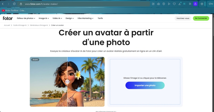Viewport: 214px width, 112px height.
Task: Click the browser forward arrow
Action: pos(9,4)
